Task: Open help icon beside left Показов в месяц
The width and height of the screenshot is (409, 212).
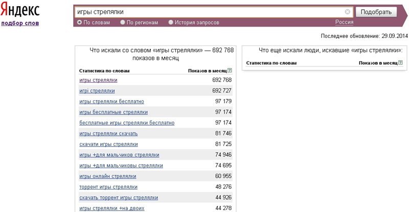Action: [x=230, y=70]
